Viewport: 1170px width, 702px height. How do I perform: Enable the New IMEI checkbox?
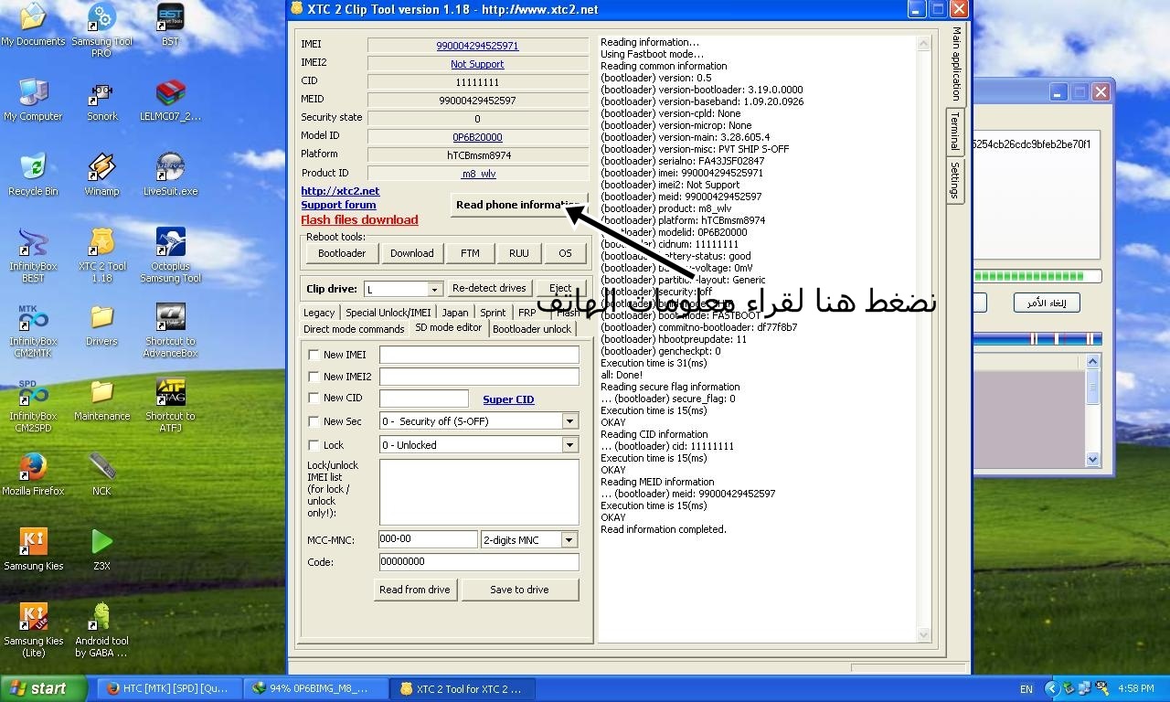pyautogui.click(x=314, y=355)
